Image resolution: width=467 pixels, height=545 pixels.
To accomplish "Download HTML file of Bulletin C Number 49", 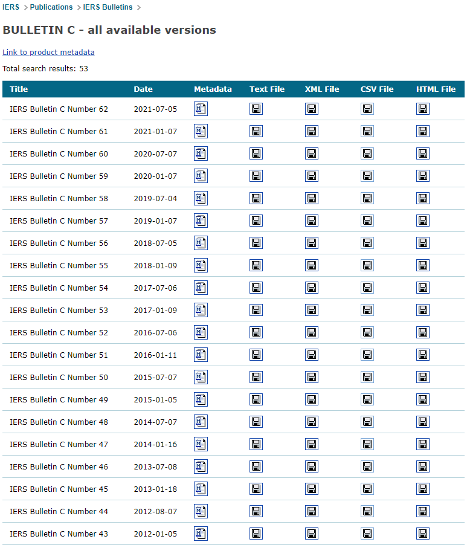I will point(423,399).
